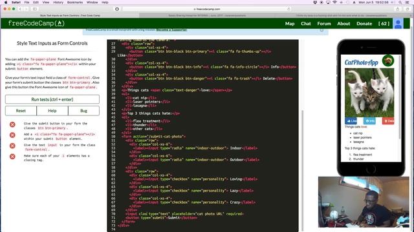This screenshot has width=414, height=232.
Task: Open the Window menu
Action: (x=92, y=2)
